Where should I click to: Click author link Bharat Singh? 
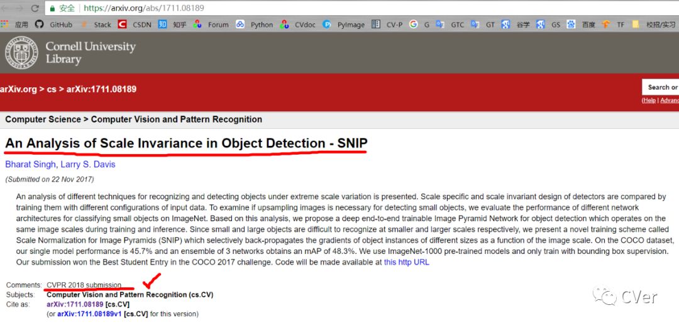(30, 165)
